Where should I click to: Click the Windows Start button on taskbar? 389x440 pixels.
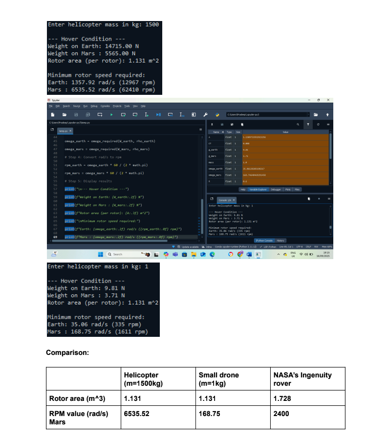(100, 254)
